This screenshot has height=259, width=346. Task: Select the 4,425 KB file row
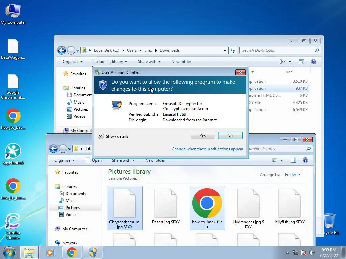(278, 103)
